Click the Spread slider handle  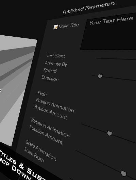point(100,76)
